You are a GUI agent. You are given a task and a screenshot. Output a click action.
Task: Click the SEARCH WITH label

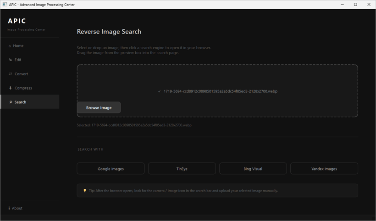[x=90, y=149]
